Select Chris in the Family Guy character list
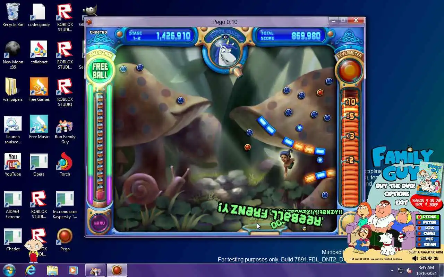Image resolution: width=444 pixels, height=277 pixels. coord(427,234)
